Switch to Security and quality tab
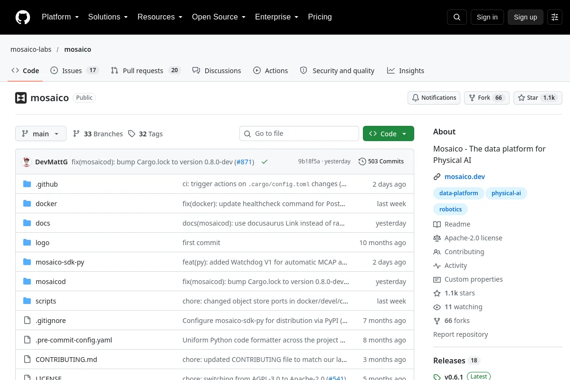This screenshot has width=570, height=380. click(337, 70)
